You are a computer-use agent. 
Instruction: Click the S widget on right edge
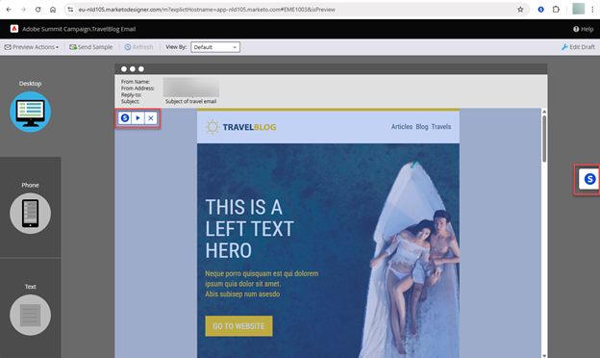click(x=589, y=179)
